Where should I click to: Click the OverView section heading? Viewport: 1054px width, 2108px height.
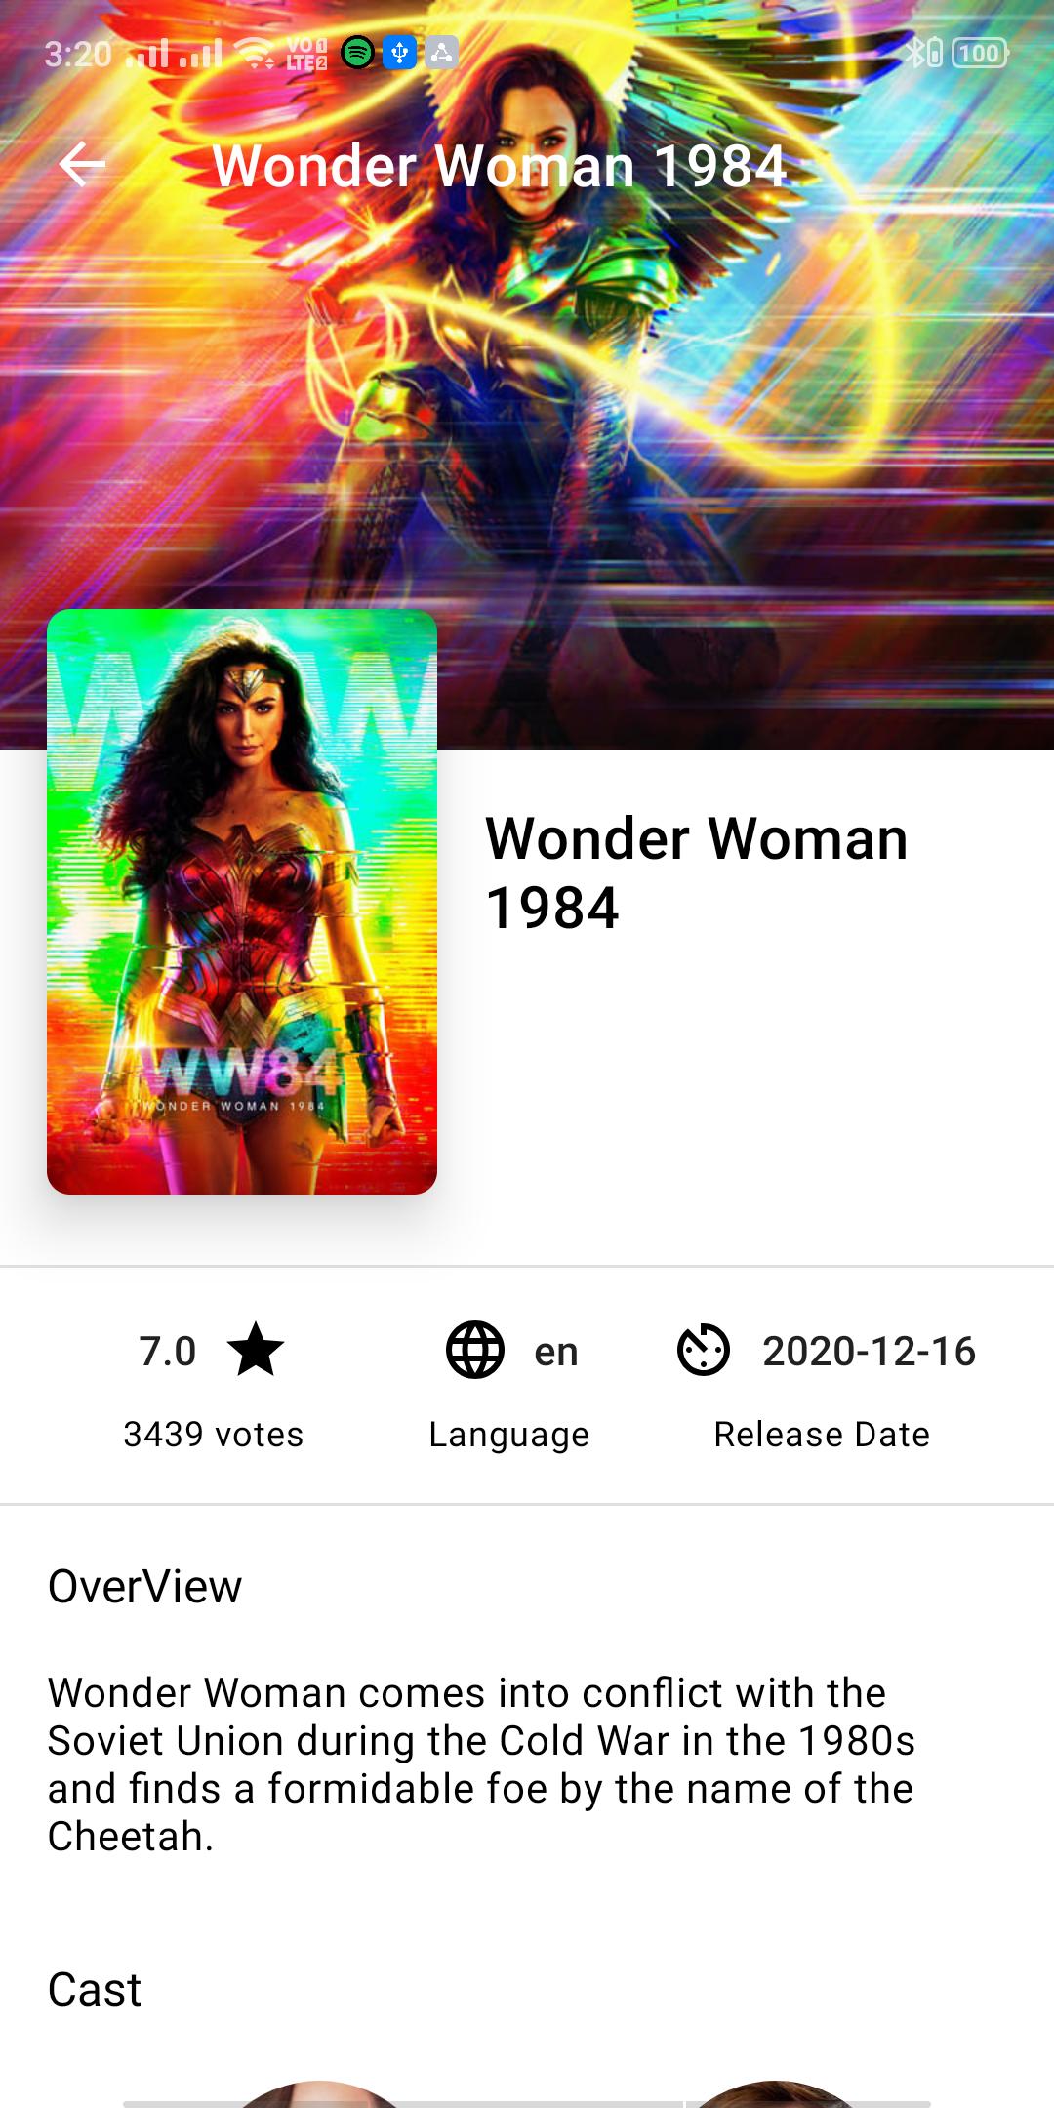145,1586
